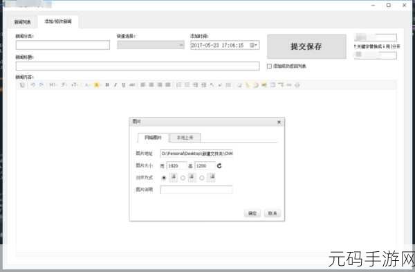Open the text color picker
This screenshot has width=415, height=272.
pyautogui.click(x=87, y=84)
